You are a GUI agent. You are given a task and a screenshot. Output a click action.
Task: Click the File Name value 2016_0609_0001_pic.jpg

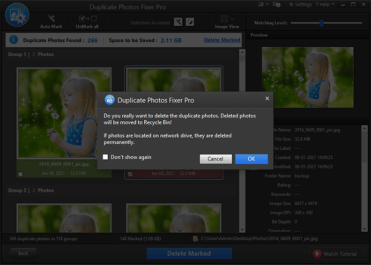pyautogui.click(x=317, y=130)
